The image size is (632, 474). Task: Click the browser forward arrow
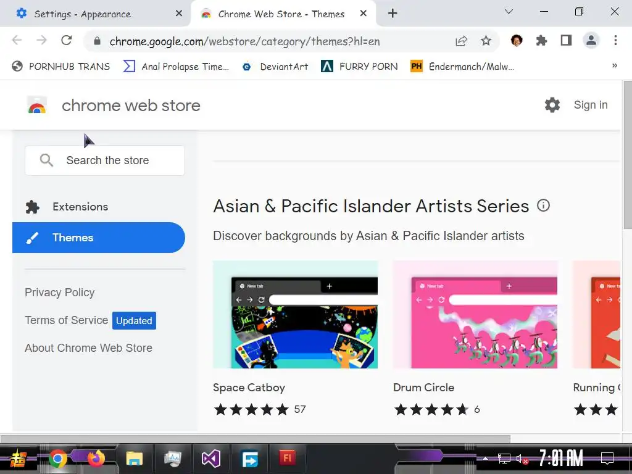(x=41, y=40)
